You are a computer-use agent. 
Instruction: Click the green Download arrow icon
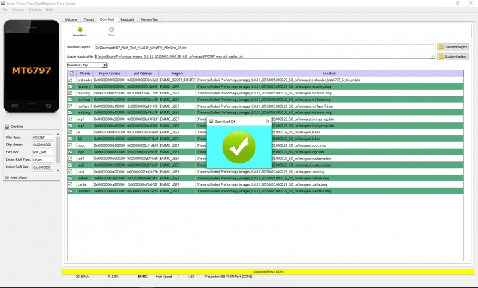tap(80, 29)
